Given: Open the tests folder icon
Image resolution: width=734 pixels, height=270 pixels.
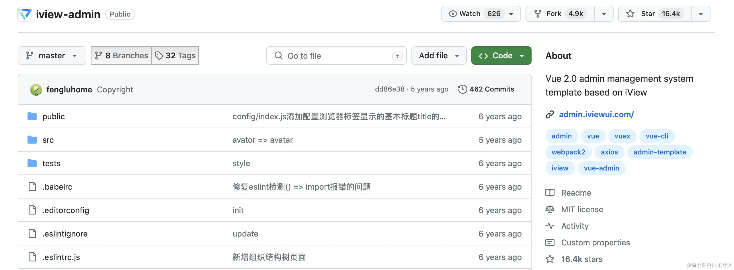Looking at the screenshot, I should point(32,163).
